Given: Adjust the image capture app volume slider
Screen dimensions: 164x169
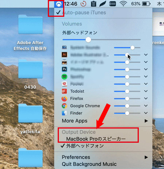Looking at the screenshot, I should click(127, 62).
